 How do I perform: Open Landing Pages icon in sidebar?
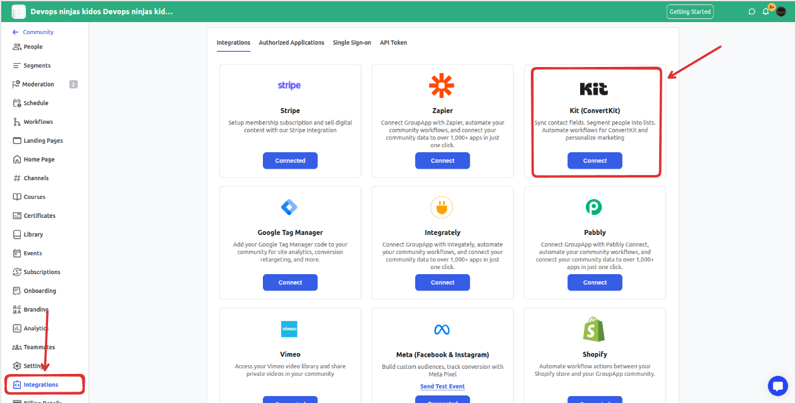(17, 141)
